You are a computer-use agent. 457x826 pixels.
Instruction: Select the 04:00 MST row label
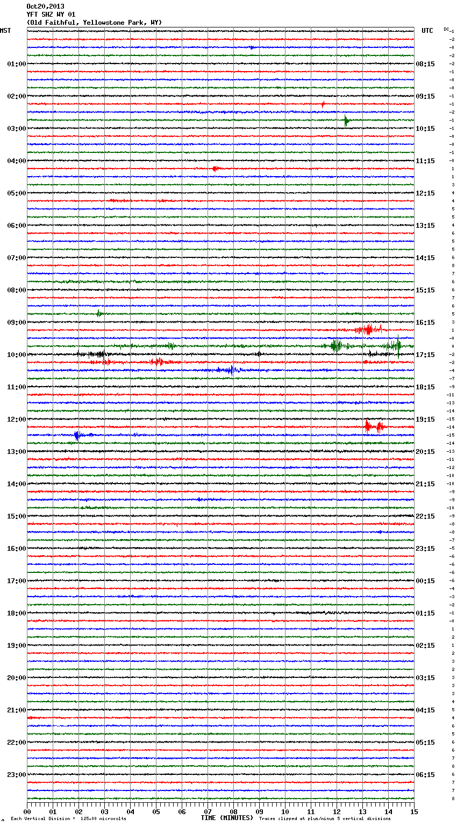16,161
